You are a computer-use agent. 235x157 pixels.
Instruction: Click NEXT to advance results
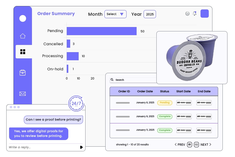click(206, 144)
